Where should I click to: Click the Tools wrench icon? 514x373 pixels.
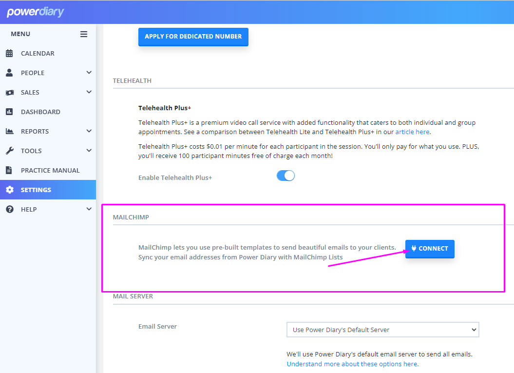pyautogui.click(x=10, y=151)
